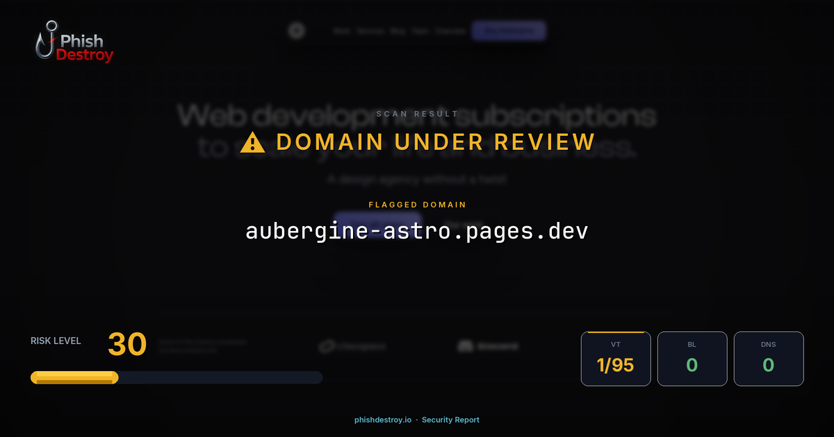834x437 pixels.
Task: Click the phishdestroy.io footer link
Action: [382, 420]
